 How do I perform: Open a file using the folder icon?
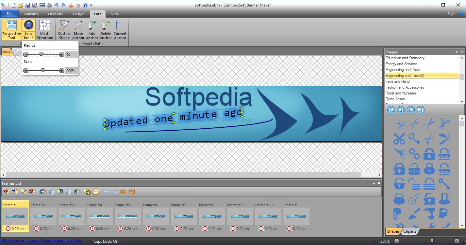21,5
